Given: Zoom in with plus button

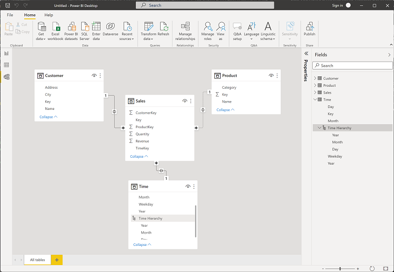Looking at the screenshot, I should [358, 269].
